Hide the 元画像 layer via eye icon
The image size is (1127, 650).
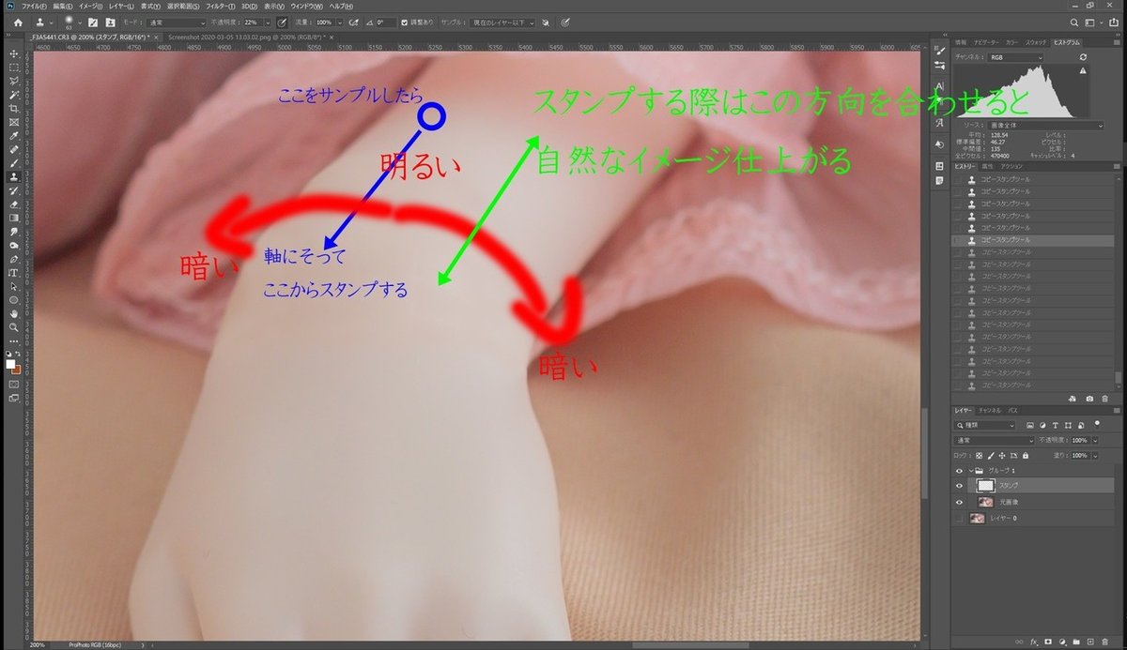tap(959, 502)
